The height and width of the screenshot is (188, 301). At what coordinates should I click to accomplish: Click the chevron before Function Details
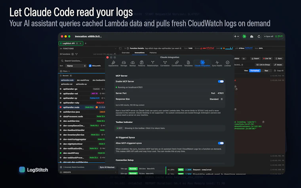click(125, 48)
